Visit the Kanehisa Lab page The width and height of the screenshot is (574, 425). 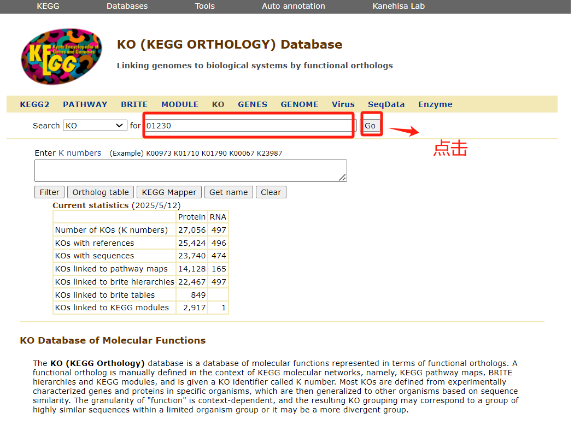(398, 6)
